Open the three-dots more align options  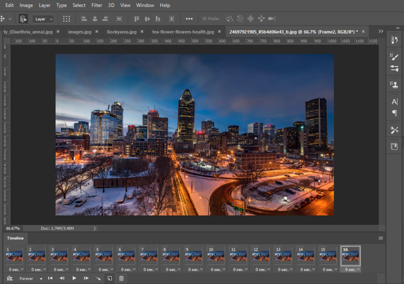tap(189, 19)
